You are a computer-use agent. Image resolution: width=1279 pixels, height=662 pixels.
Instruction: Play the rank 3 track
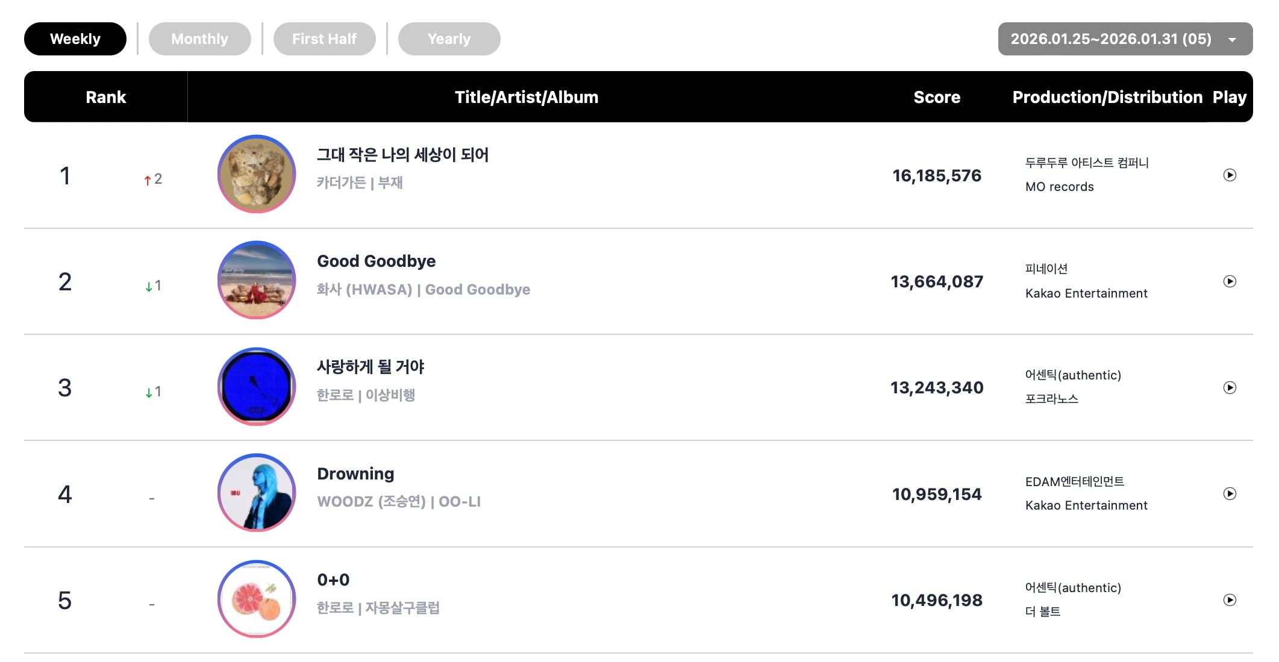[x=1230, y=387]
